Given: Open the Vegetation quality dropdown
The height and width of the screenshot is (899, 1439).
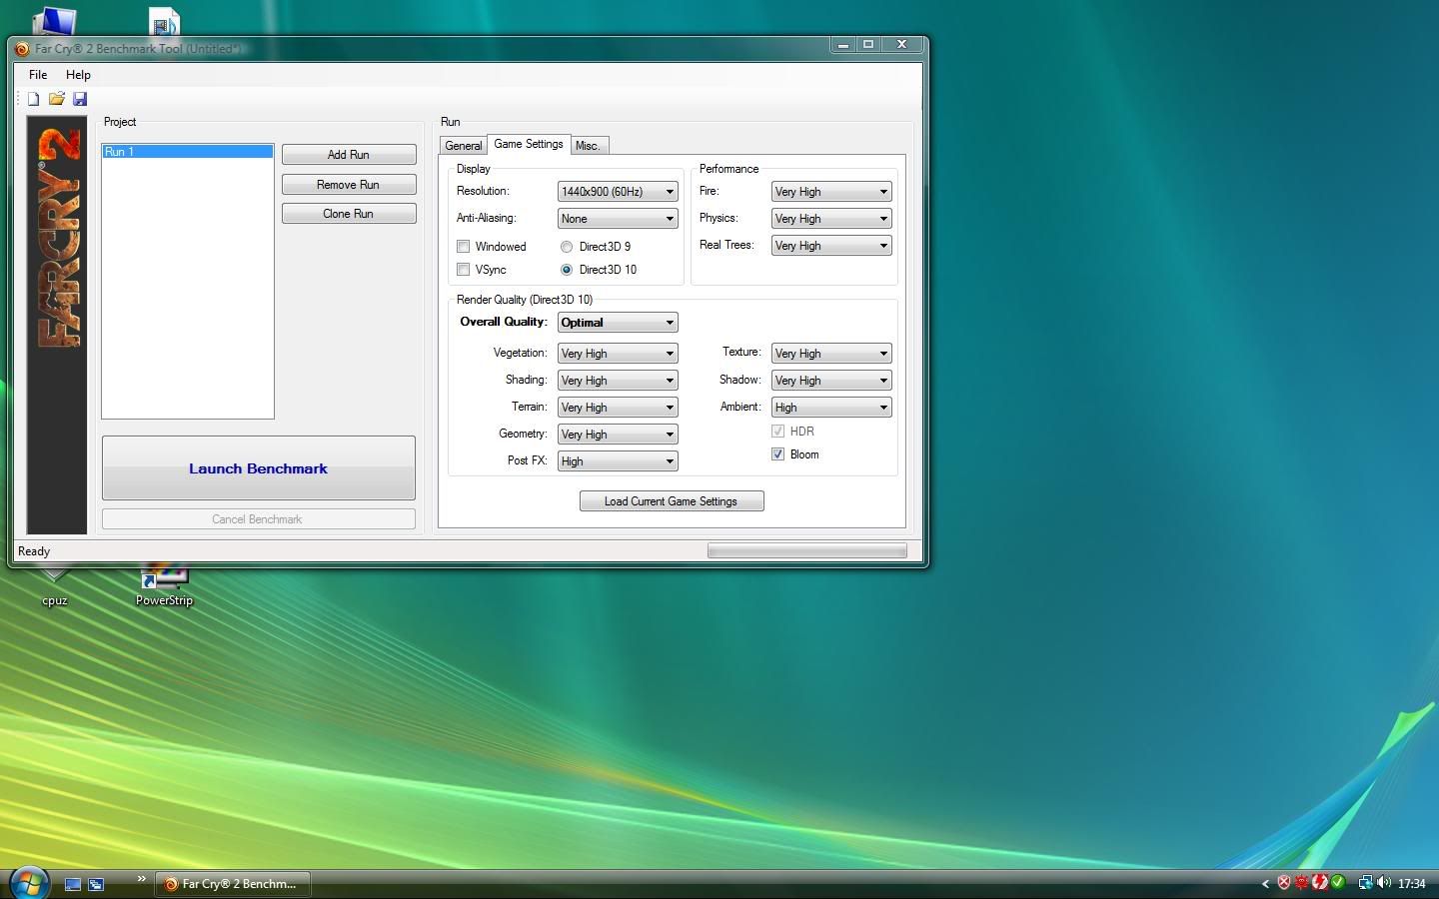Looking at the screenshot, I should [x=618, y=354].
